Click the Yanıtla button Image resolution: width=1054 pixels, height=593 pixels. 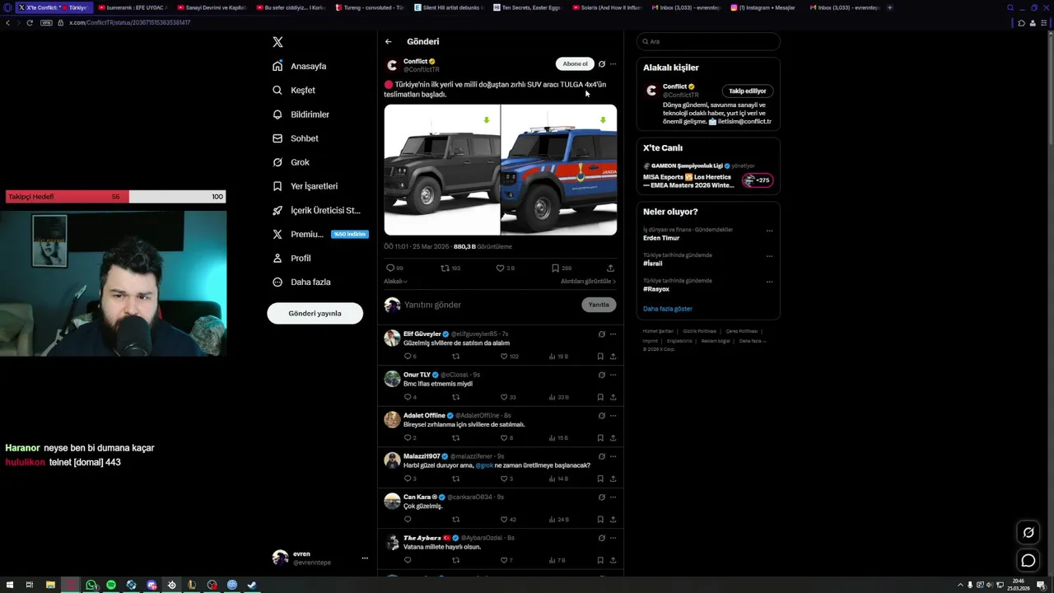click(599, 305)
